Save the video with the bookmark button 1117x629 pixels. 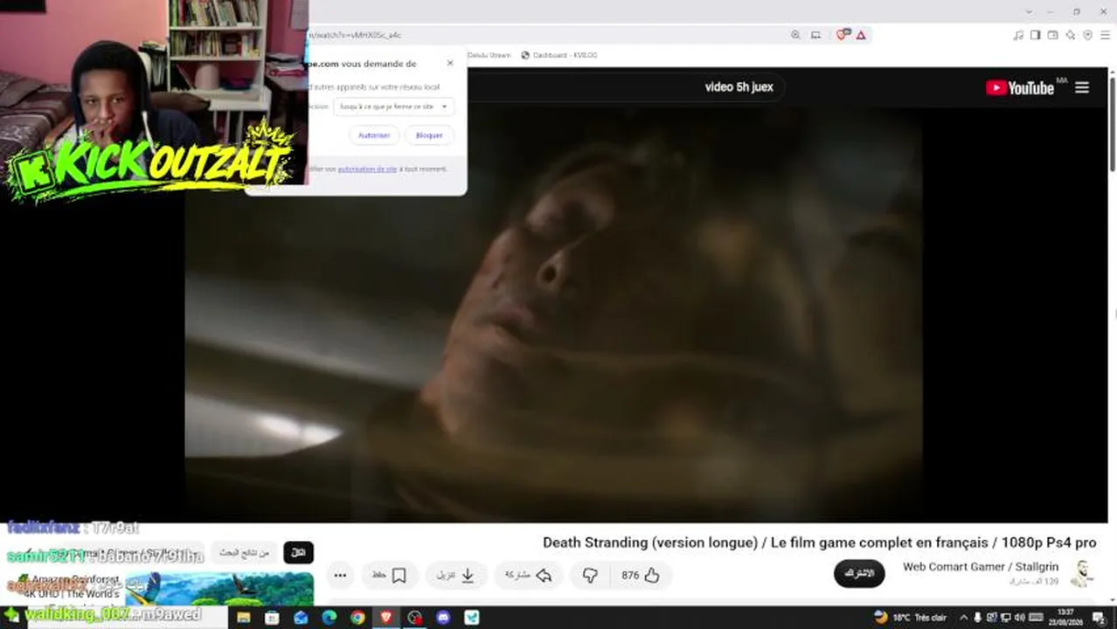(x=390, y=575)
